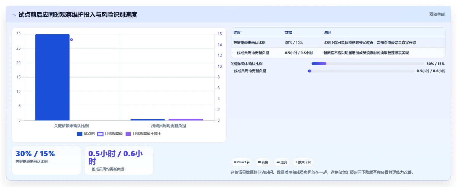Click the 一线成员周均更新负担 table row label
The width and height of the screenshot is (457, 187).
[x=251, y=53]
